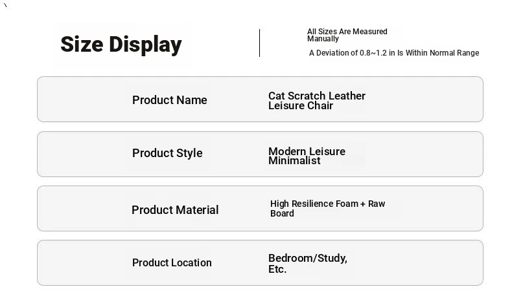This screenshot has width=512, height=298.
Task: Select the 'Product Name' label
Action: click(x=169, y=100)
